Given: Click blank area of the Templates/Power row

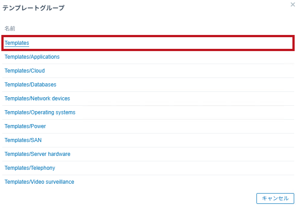Looking at the screenshot, I should tap(168, 126).
